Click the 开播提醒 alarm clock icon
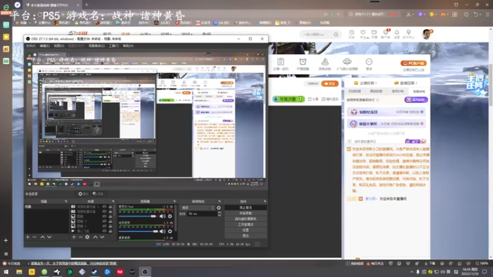 303,64
